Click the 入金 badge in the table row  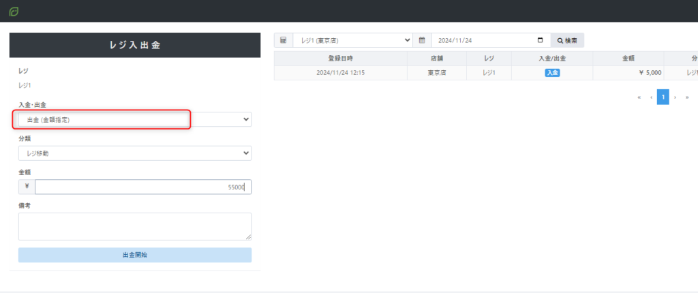[552, 73]
